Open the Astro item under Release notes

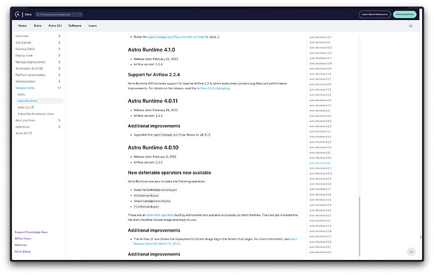pos(21,95)
